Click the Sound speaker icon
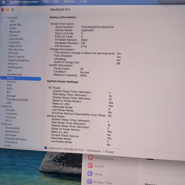This screenshot has height=185, width=185. [x=90, y=165]
